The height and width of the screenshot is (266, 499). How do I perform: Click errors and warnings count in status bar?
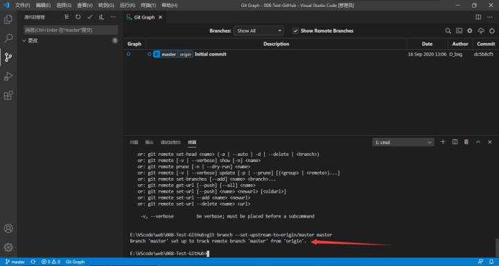coord(51,262)
